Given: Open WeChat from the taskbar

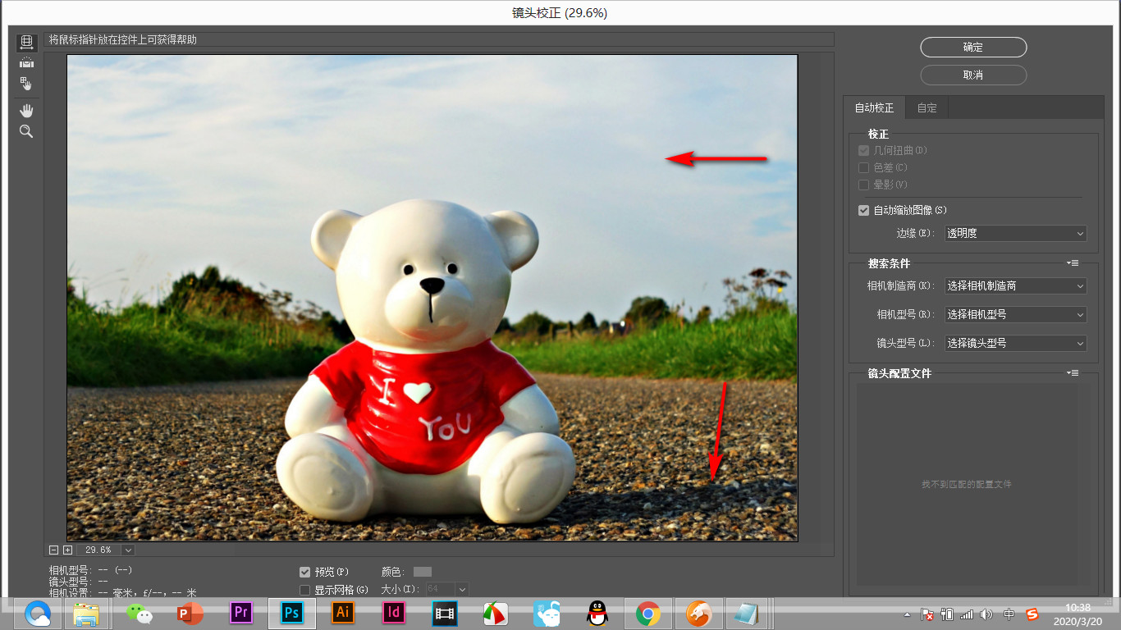Looking at the screenshot, I should 140,613.
